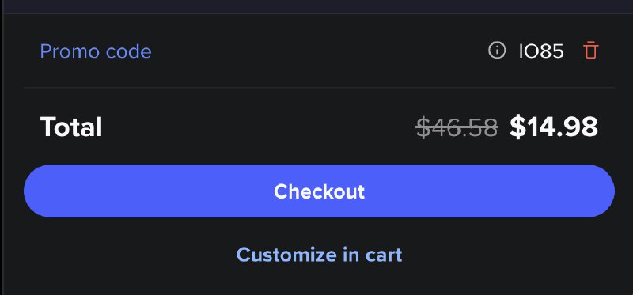
Task: Tap the information icon beside IO85
Action: [x=497, y=51]
